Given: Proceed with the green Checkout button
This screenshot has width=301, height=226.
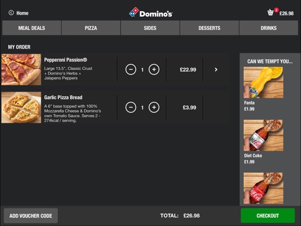Looking at the screenshot, I should 268,216.
